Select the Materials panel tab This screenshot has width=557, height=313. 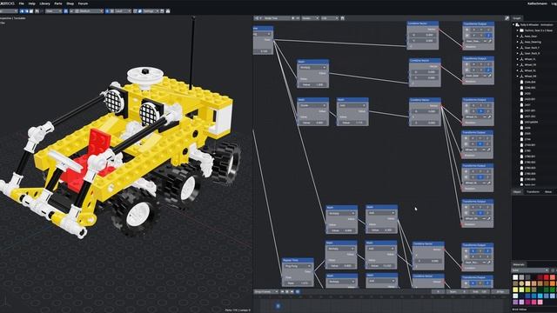(519, 264)
